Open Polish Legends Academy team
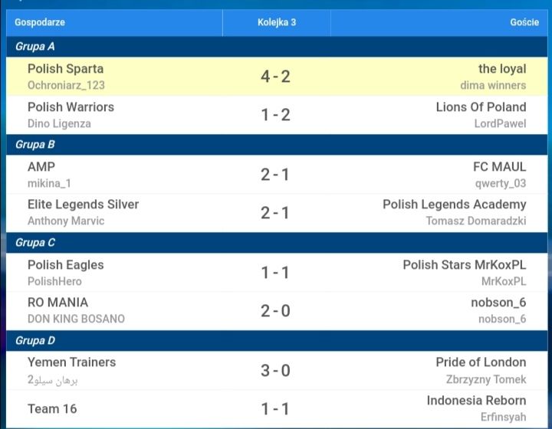 (455, 205)
